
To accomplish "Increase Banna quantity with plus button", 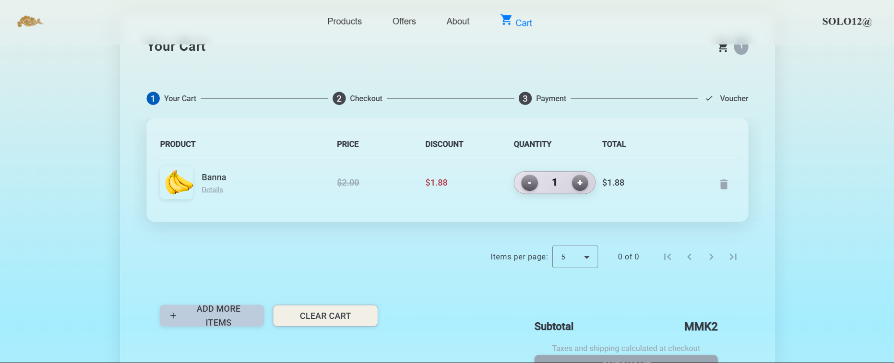I will coord(580,183).
